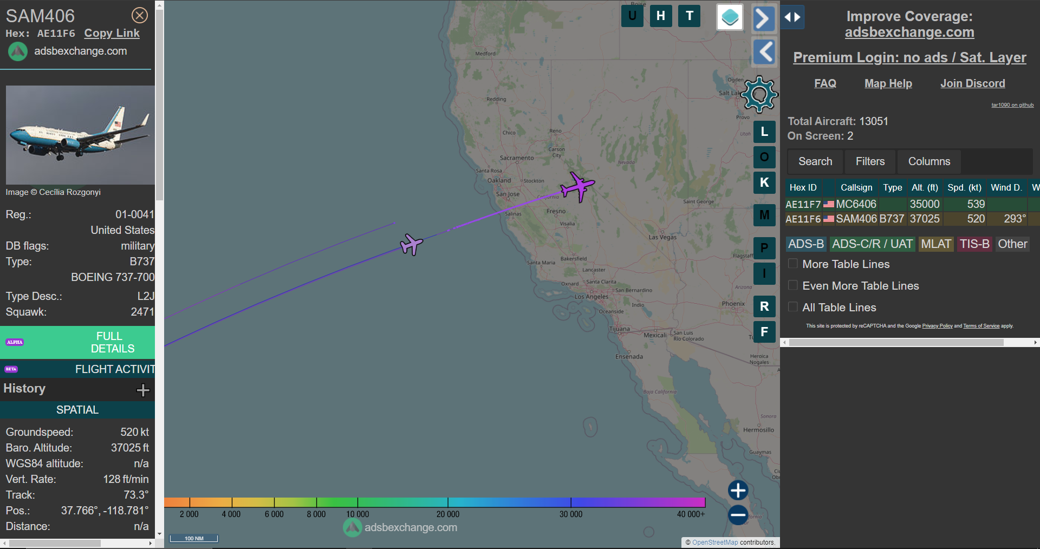
Task: Toggle sidebar width with double-arrow button
Action: point(792,17)
